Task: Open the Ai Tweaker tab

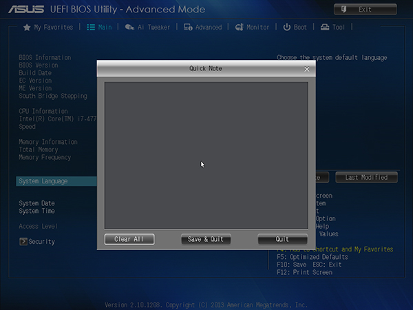Action: point(147,27)
